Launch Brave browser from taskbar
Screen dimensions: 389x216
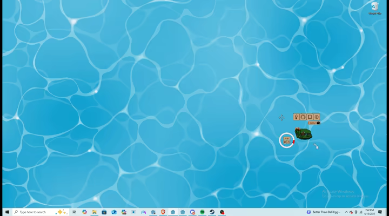pos(163,212)
